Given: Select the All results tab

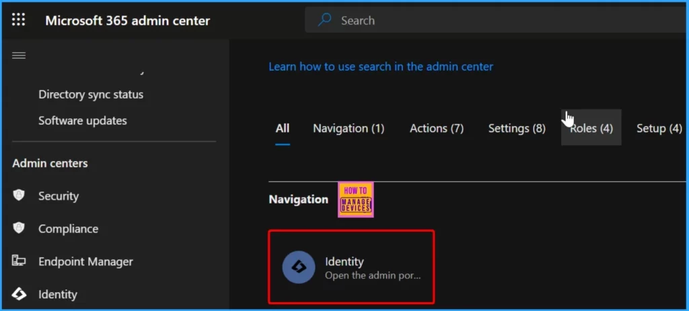Looking at the screenshot, I should pos(283,128).
